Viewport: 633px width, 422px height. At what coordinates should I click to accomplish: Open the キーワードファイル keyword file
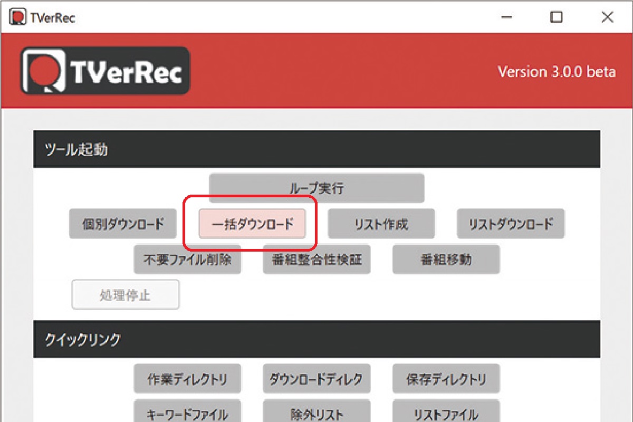[x=188, y=414]
